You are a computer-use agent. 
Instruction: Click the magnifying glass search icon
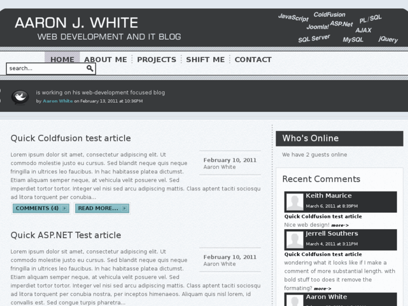tap(90, 68)
